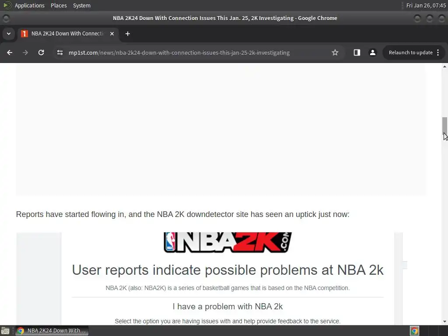The width and height of the screenshot is (448, 336).
Task: Open Chrome side panel icon
Action: (x=357, y=52)
